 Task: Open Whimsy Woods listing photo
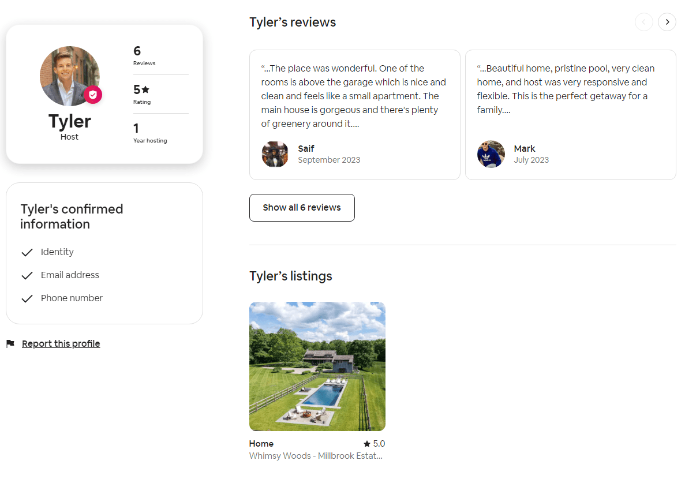(317, 366)
